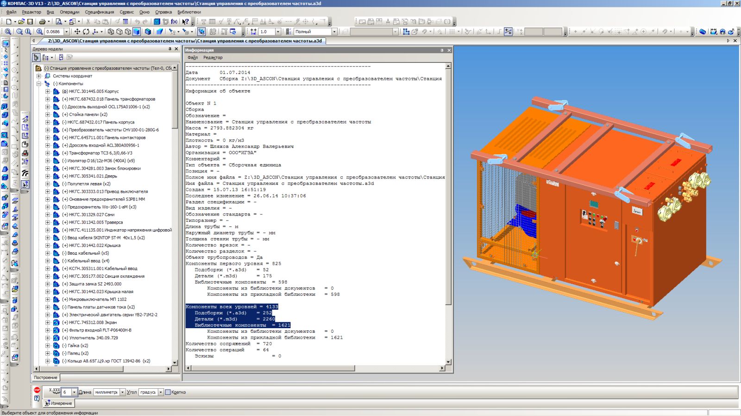The image size is (741, 416).
Task: Open the Файл menu in Информация panel
Action: pyautogui.click(x=192, y=58)
